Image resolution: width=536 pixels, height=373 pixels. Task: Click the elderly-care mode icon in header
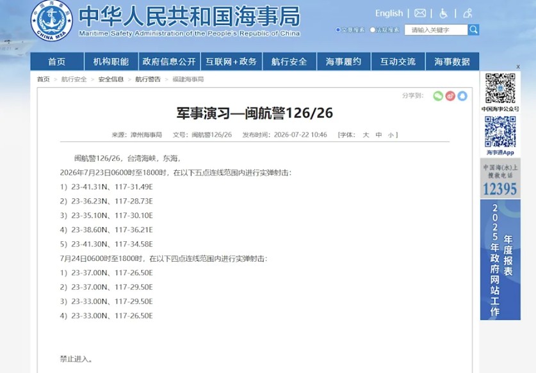(467, 13)
